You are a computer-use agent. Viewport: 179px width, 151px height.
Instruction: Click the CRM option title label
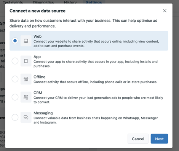[38, 93]
